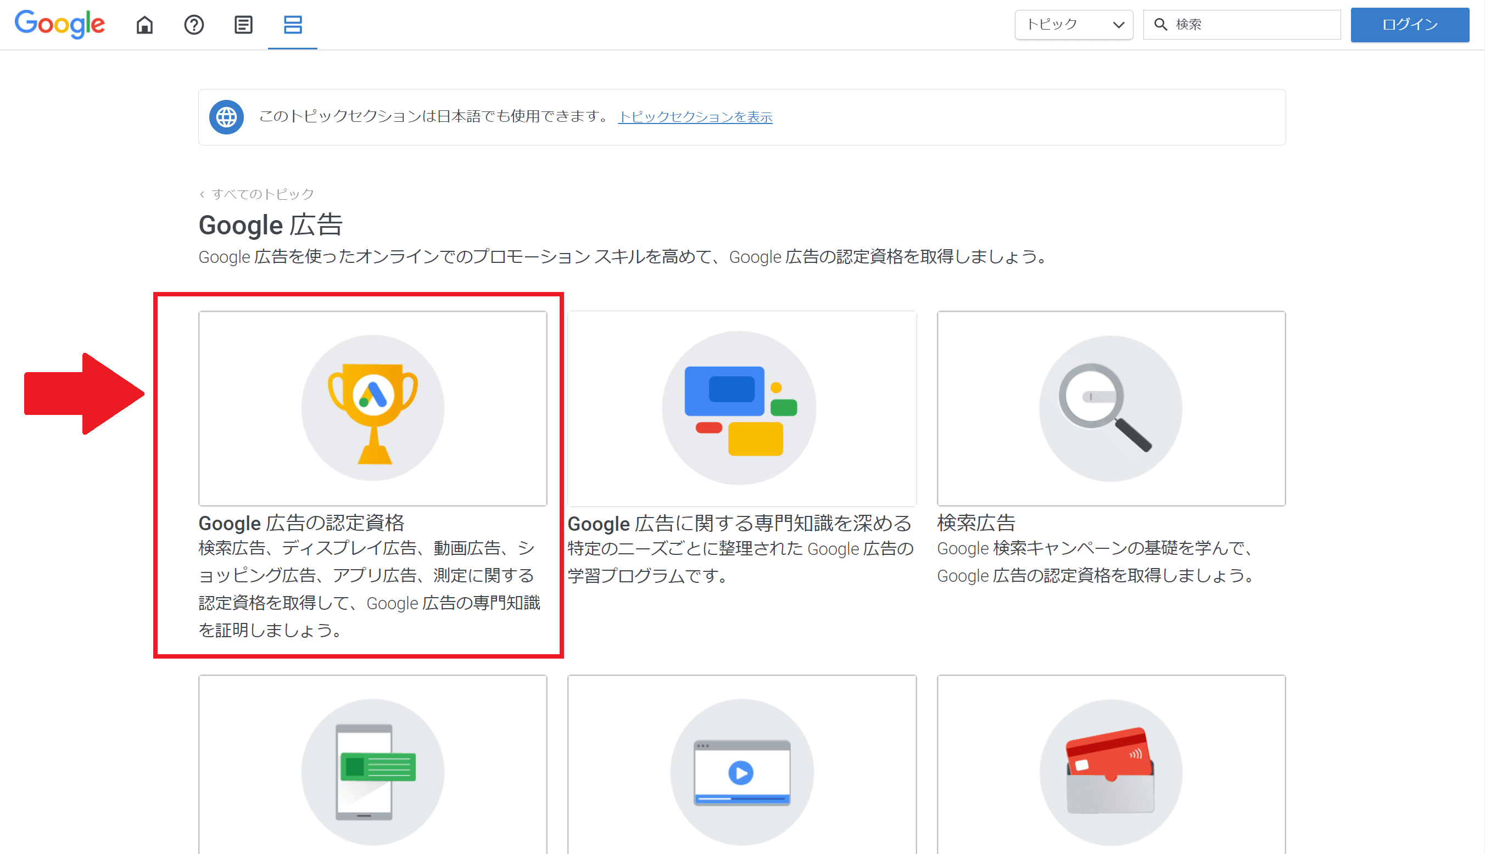Open the Help question mark icon
The width and height of the screenshot is (1485, 854).
coord(194,25)
